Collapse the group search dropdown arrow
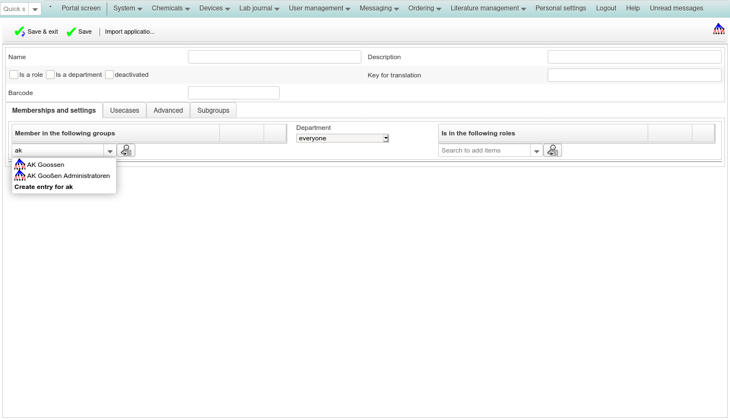 [110, 151]
